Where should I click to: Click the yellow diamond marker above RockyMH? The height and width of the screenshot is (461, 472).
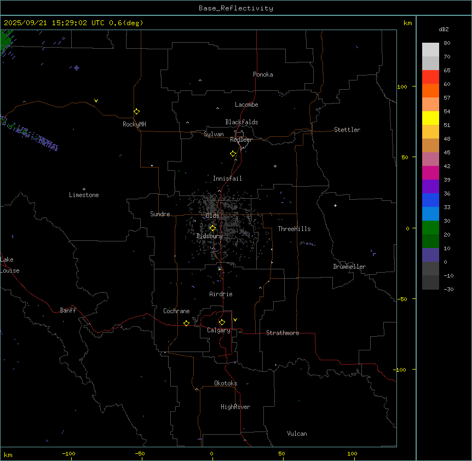(x=136, y=111)
